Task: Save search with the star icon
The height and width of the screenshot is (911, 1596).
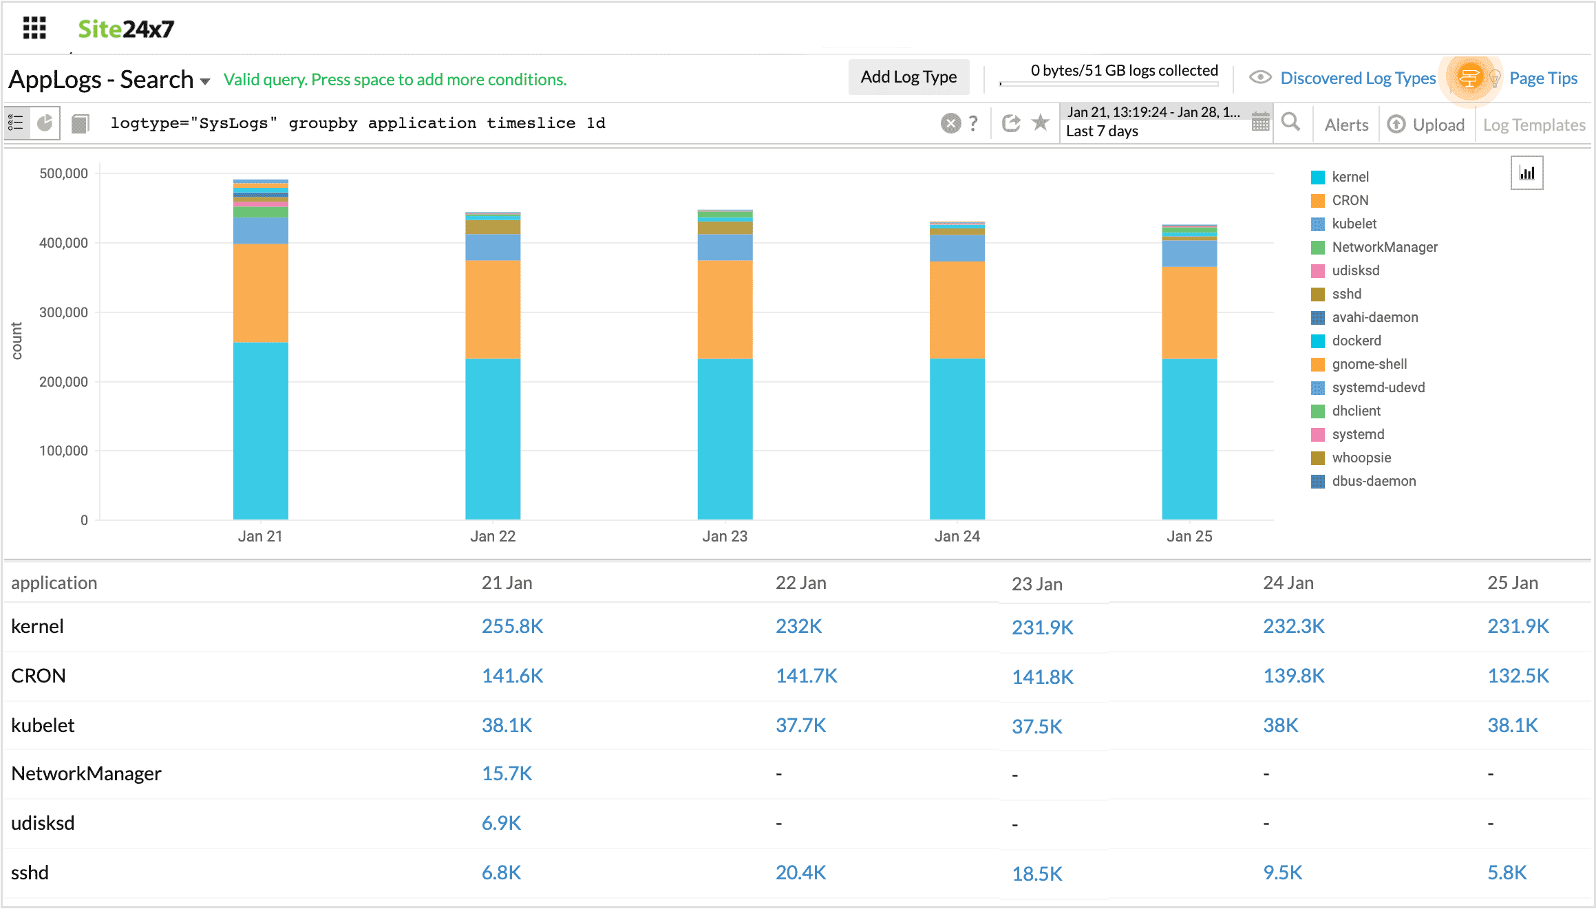Action: pos(1040,122)
